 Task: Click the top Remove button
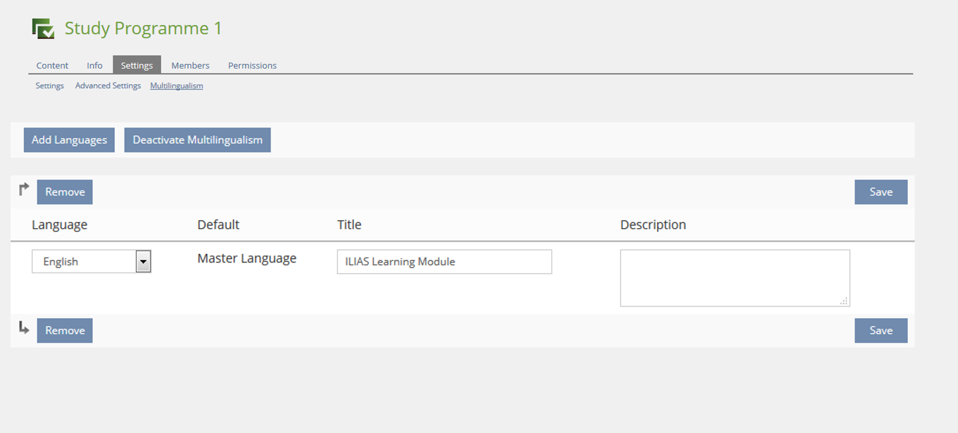pos(65,192)
